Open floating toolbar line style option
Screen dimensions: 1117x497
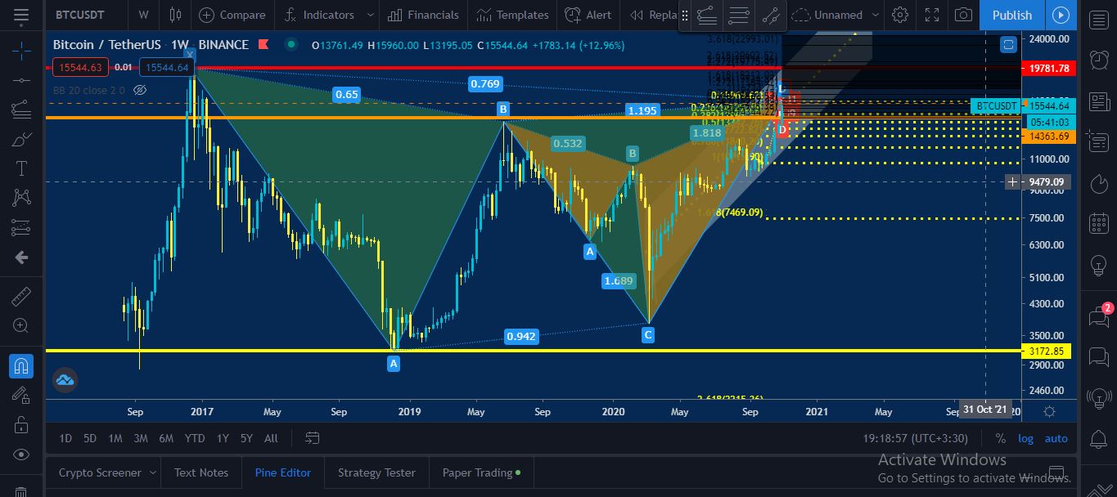(x=708, y=15)
